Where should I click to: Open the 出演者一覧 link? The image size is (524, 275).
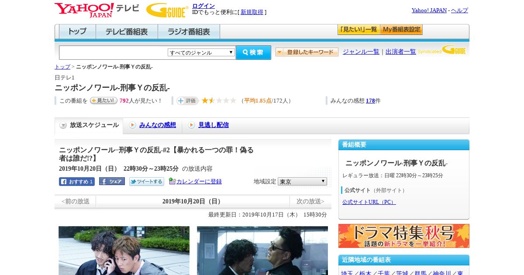coord(401,52)
